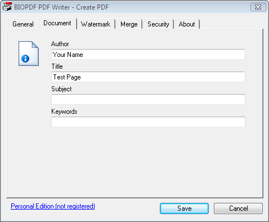The image size is (269, 222).
Task: Open the Security tab
Action: coord(158,24)
